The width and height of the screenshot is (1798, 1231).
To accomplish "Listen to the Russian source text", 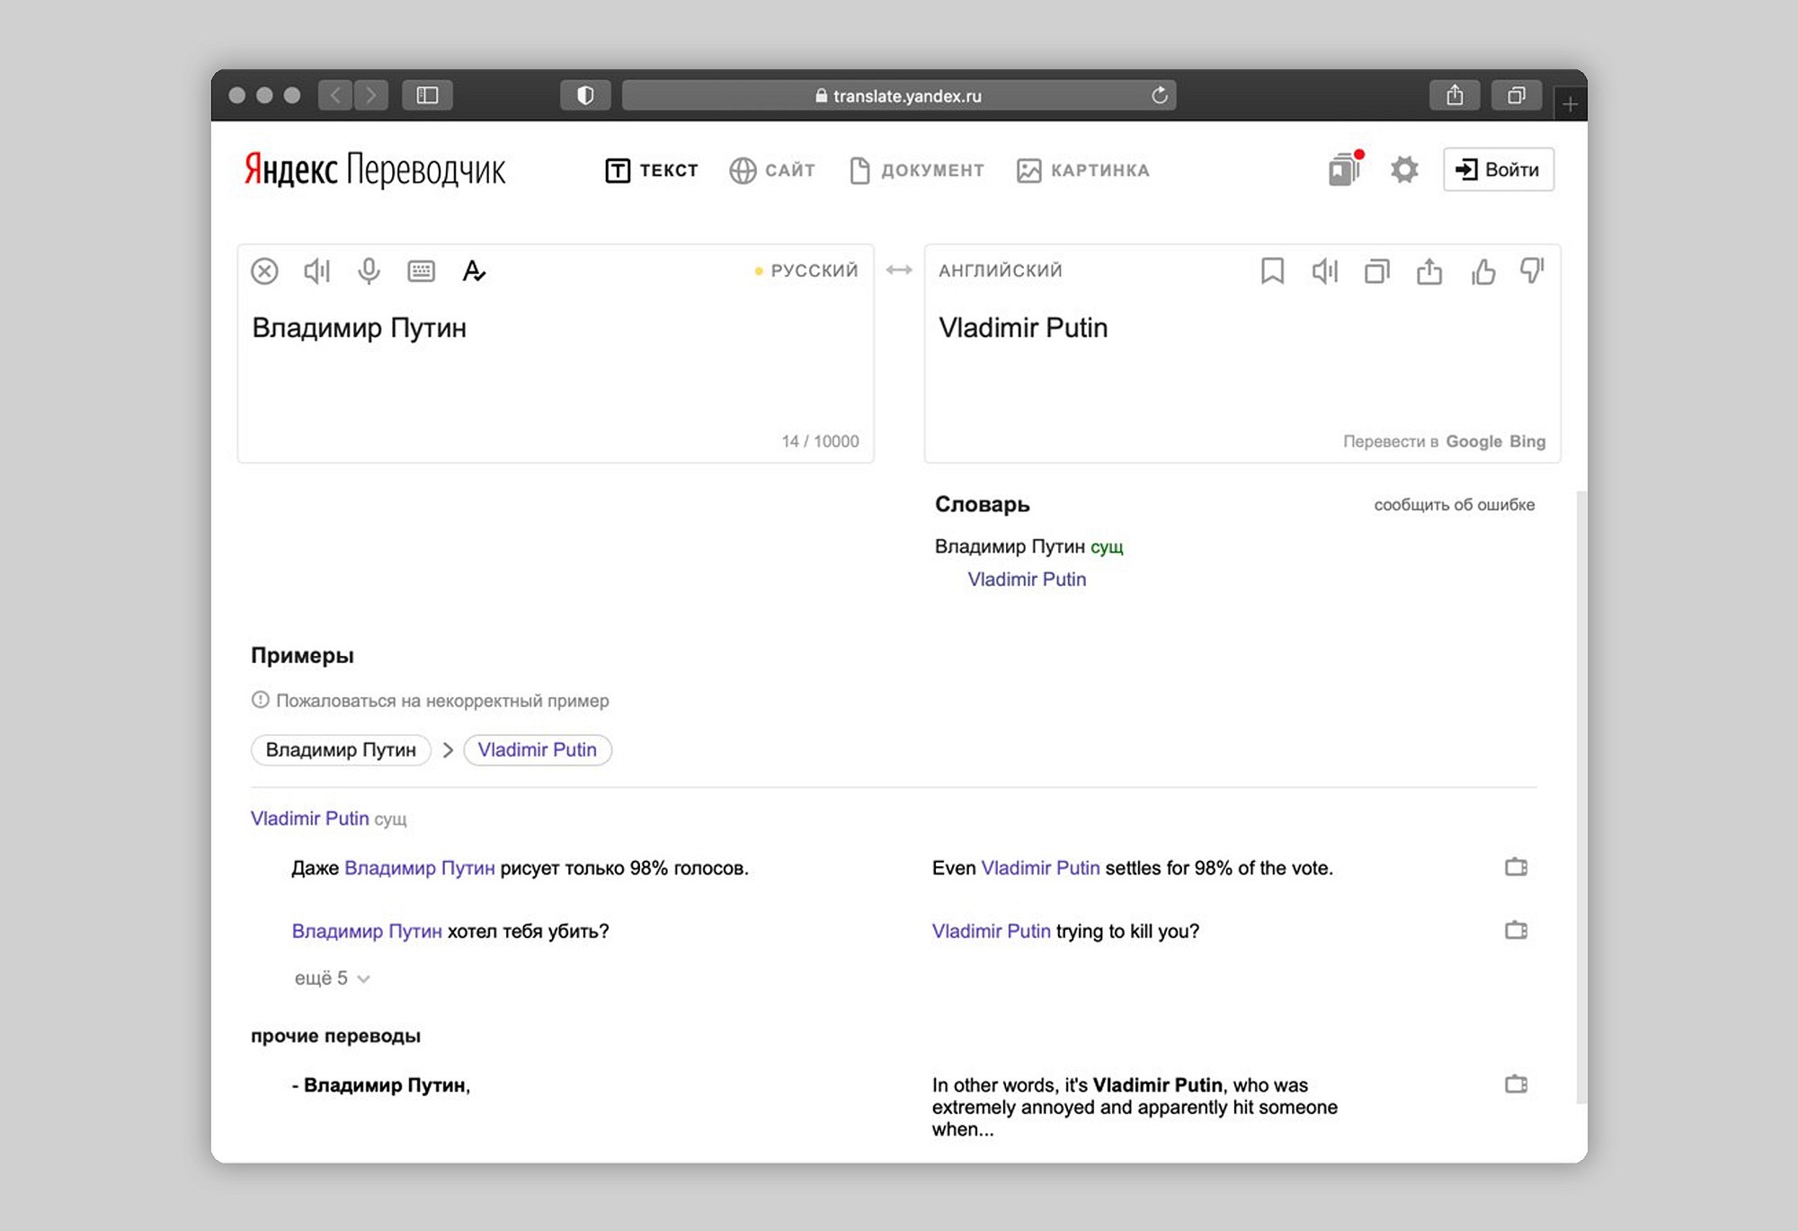I will (316, 270).
